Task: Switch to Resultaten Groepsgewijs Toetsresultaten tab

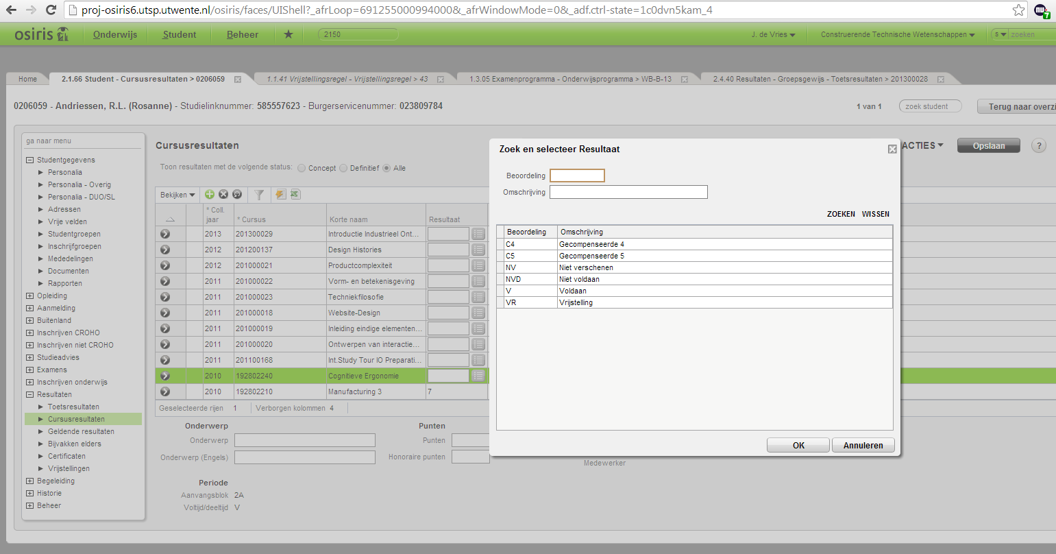Action: coord(820,79)
